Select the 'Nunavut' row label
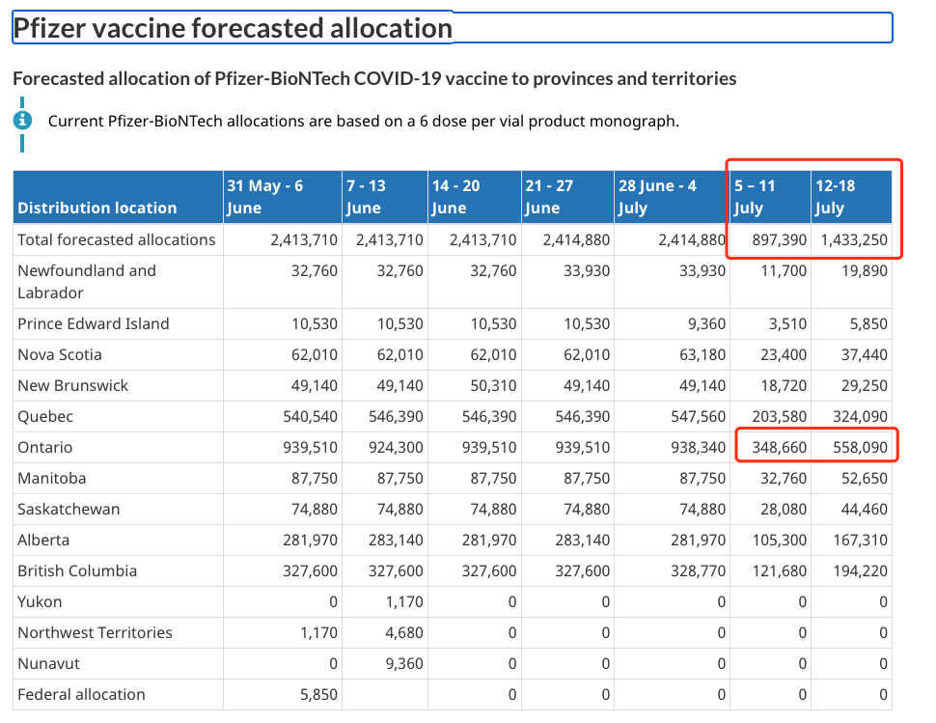Image resolution: width=936 pixels, height=723 pixels. (48, 664)
